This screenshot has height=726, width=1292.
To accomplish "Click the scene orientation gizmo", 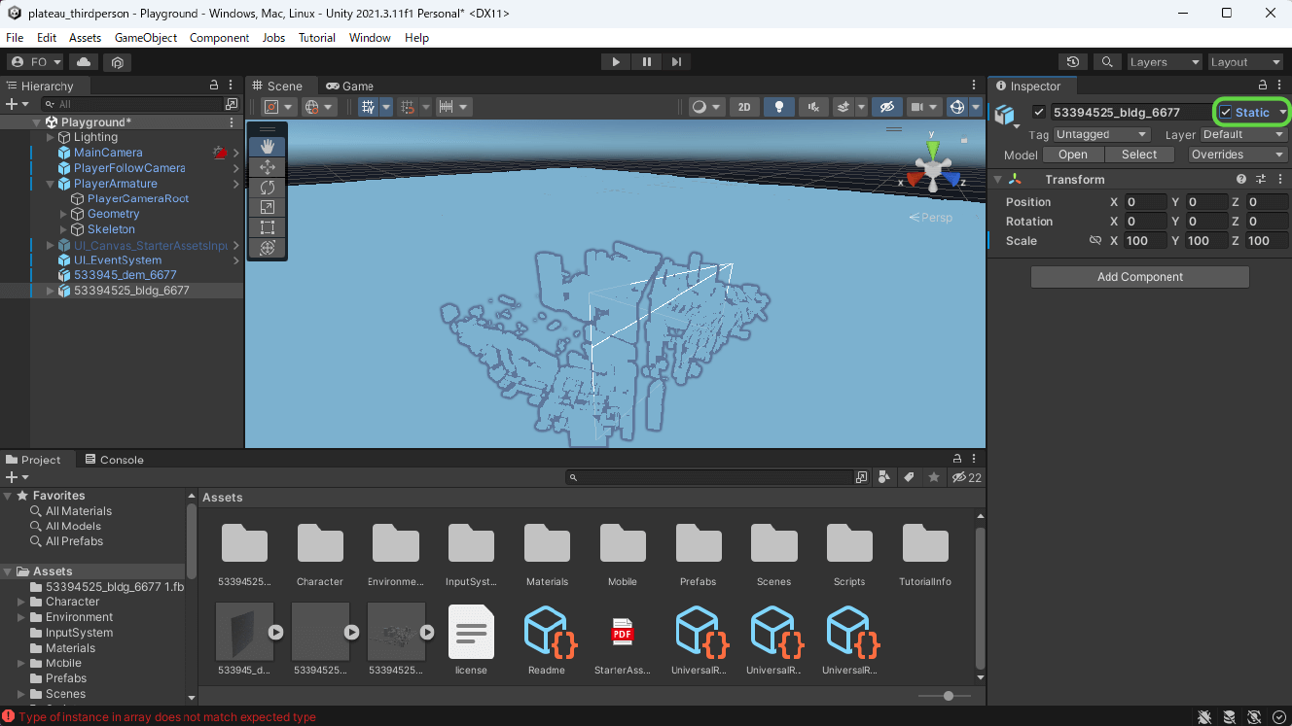I will [x=933, y=170].
